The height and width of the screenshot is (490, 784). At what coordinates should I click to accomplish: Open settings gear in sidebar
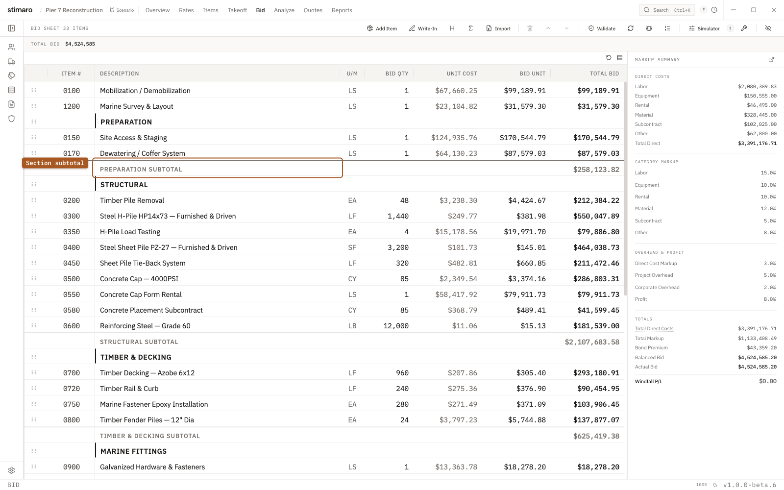tap(11, 470)
